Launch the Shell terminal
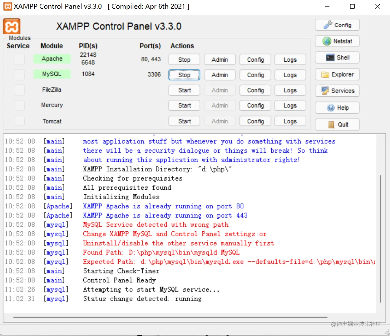The height and width of the screenshot is (336, 390). pyautogui.click(x=337, y=58)
